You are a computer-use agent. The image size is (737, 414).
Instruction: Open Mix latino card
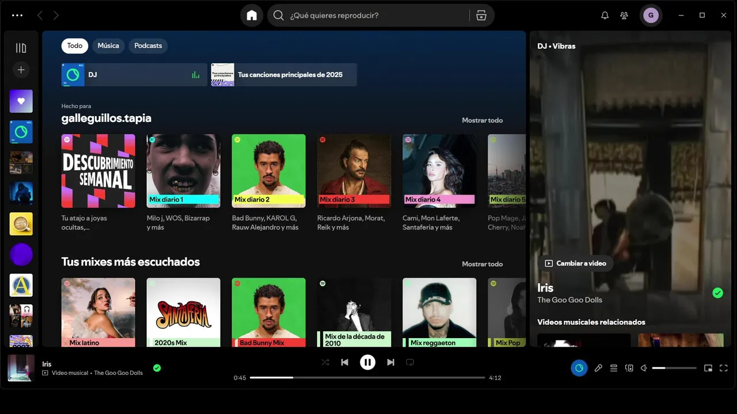point(98,312)
